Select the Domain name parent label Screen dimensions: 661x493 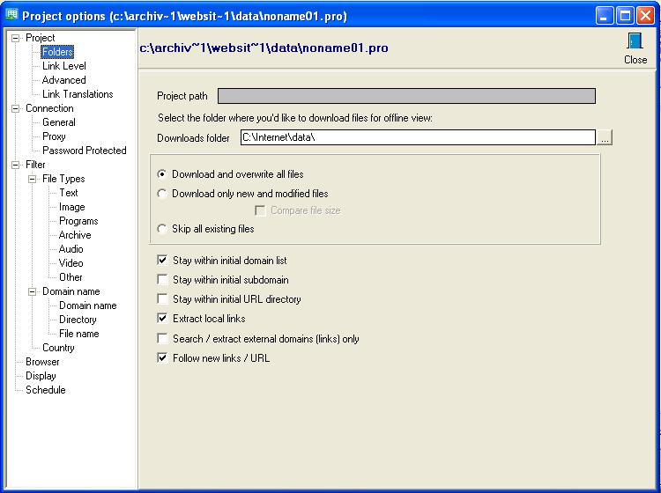click(x=71, y=291)
